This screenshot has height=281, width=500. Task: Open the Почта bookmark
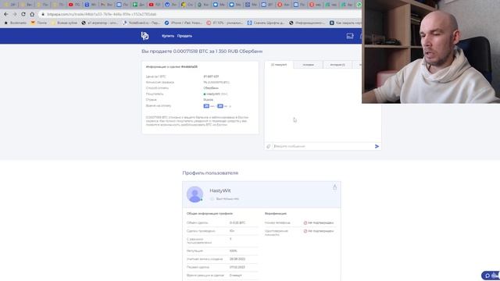click(x=38, y=23)
